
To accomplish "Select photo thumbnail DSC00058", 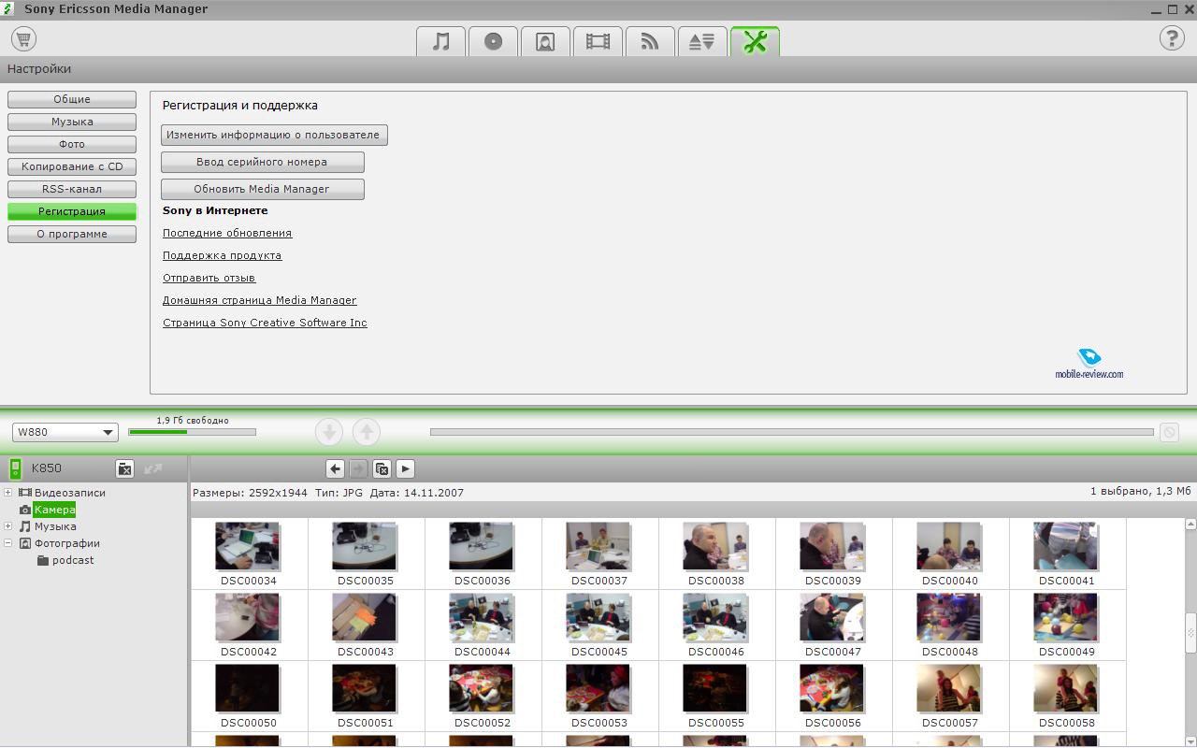I will pos(1065,688).
